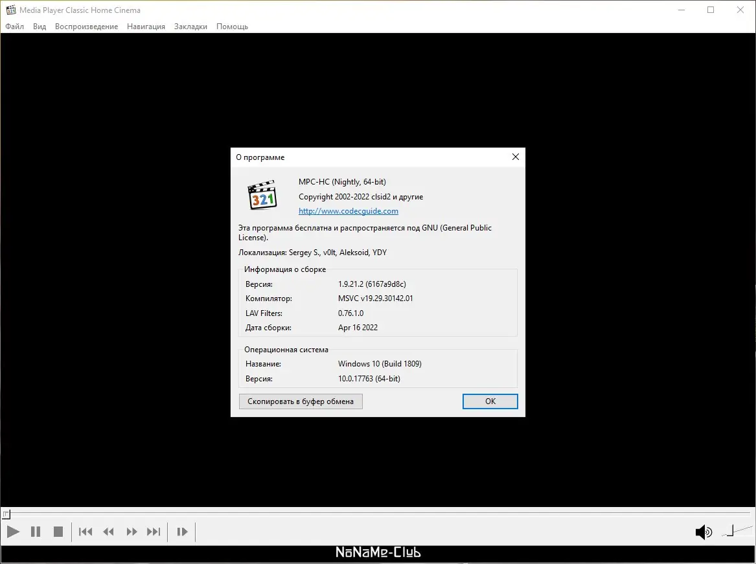Pause playback with the Pause button
The width and height of the screenshot is (756, 564).
[x=36, y=532]
